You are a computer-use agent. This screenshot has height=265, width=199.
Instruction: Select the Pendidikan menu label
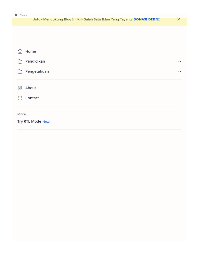click(x=35, y=61)
